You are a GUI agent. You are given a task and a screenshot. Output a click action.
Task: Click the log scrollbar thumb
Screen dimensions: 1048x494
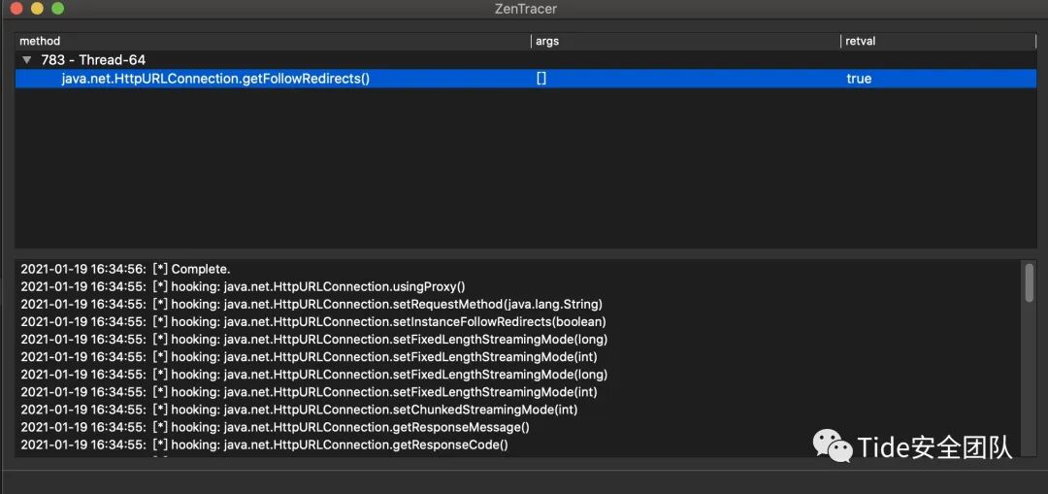click(1030, 282)
